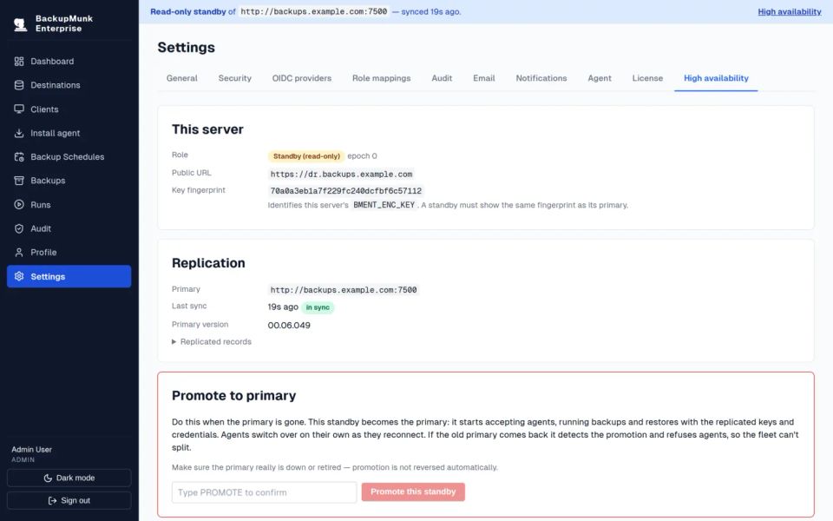Select the Role mappings tab
This screenshot has width=833, height=521.
tap(382, 78)
